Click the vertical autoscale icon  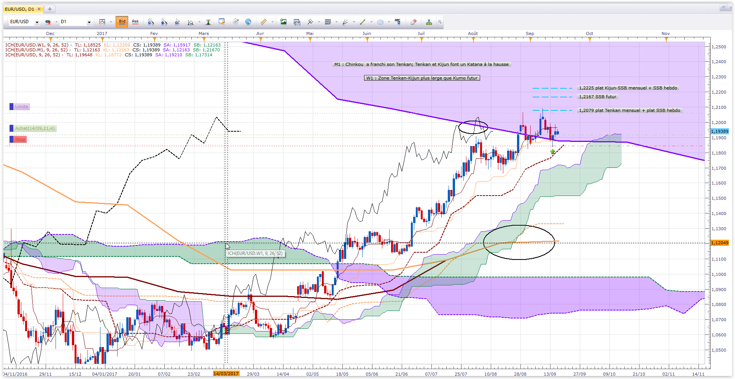(x=208, y=22)
